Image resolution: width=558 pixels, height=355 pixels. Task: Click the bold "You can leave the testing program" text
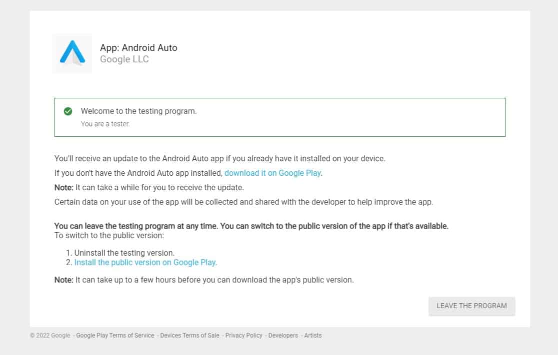coord(251,226)
